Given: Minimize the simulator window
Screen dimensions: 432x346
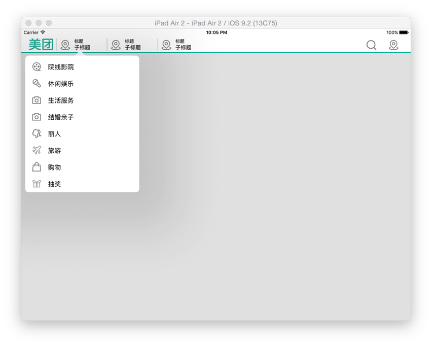Looking at the screenshot, I should click(39, 23).
